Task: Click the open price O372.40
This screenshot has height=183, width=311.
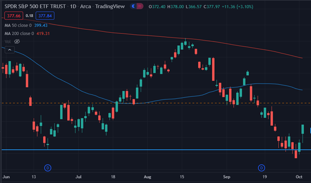Action: coord(157,7)
